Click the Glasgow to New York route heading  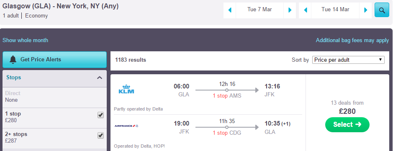pos(60,6)
